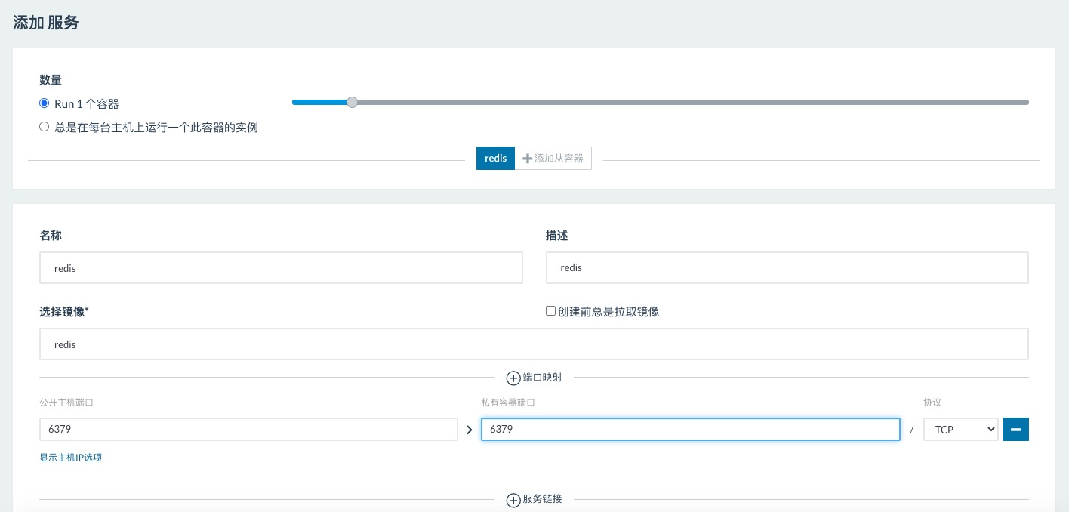Click the 私有容器端口 field showing 6379

pyautogui.click(x=691, y=429)
